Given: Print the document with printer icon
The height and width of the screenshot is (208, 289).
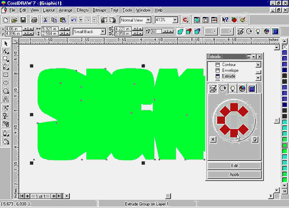Looking at the screenshot, I should (34, 20).
